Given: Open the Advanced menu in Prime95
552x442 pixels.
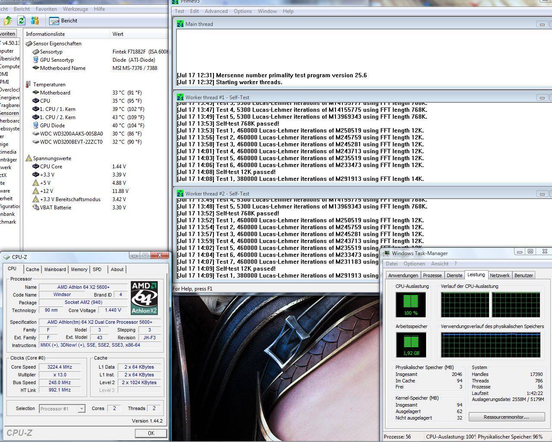Looking at the screenshot, I should coord(216,11).
